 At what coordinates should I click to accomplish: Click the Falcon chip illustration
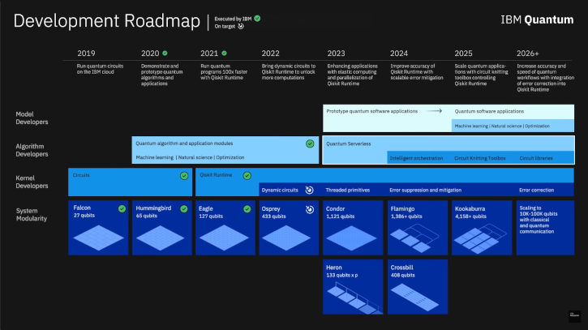98,238
